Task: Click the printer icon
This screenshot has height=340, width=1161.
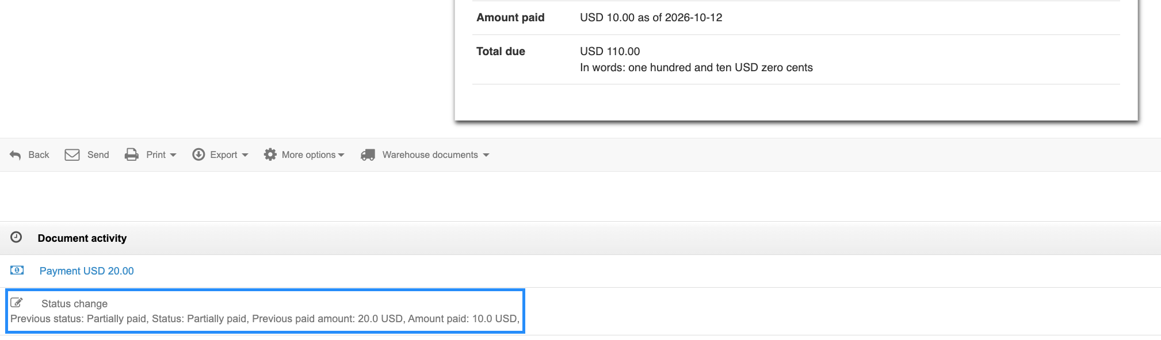Action: point(132,154)
